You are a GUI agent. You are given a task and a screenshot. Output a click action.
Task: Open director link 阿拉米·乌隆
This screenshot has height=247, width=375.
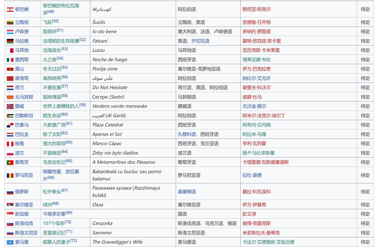coord(254,135)
